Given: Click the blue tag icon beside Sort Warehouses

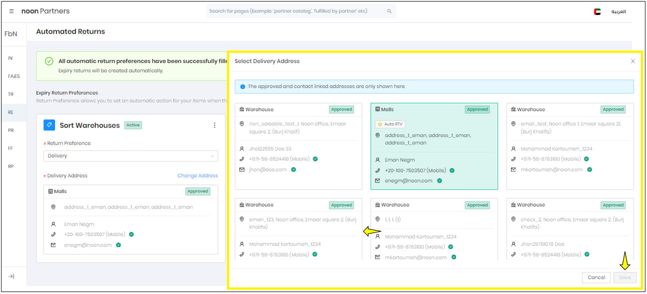Looking at the screenshot, I should click(49, 125).
